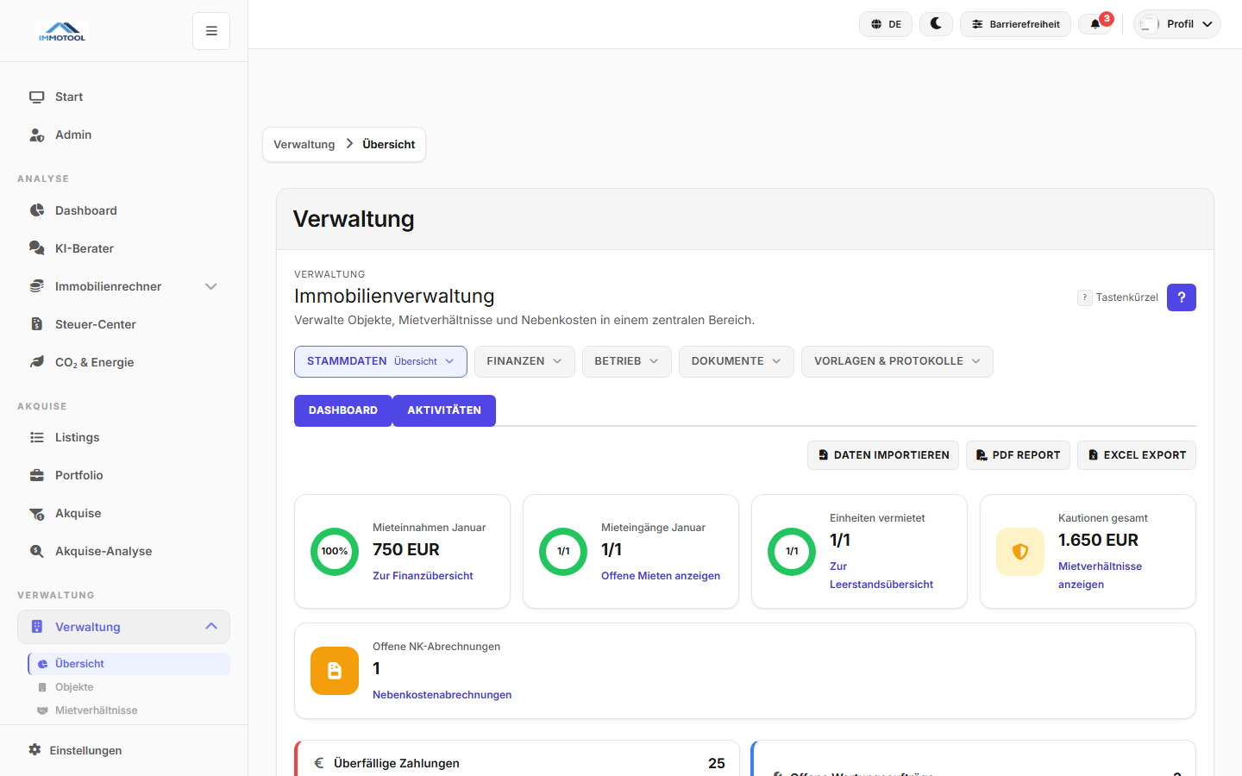The image size is (1242, 776).
Task: Open the Dashboard analysis page
Action: pos(85,210)
